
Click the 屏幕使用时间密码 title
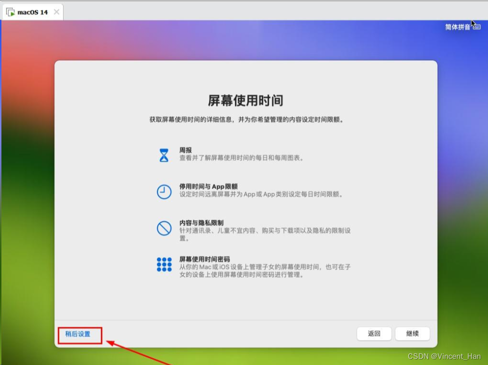tap(204, 259)
